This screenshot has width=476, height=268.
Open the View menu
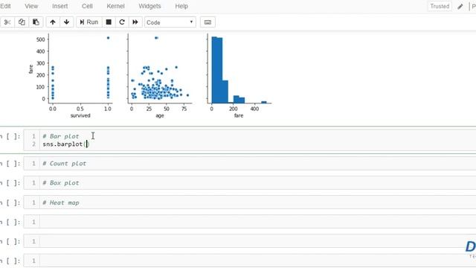coord(31,6)
